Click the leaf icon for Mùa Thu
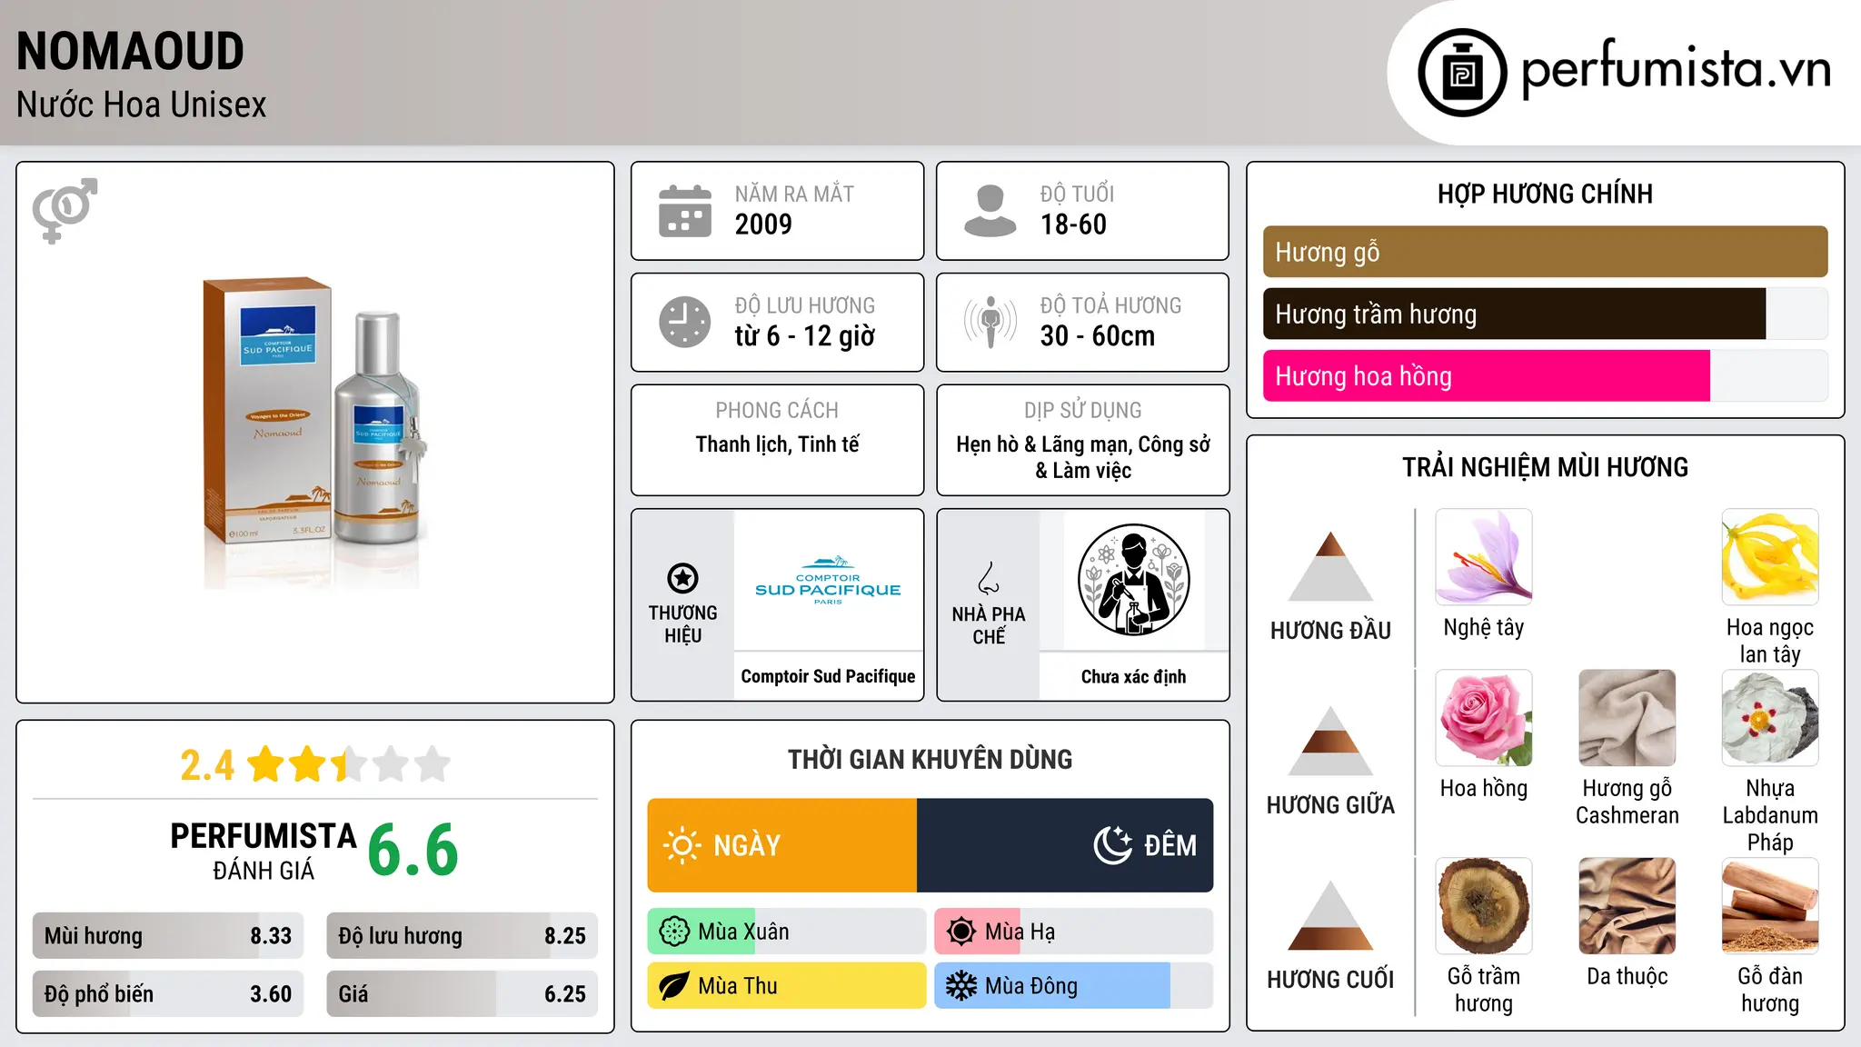 [x=674, y=986]
